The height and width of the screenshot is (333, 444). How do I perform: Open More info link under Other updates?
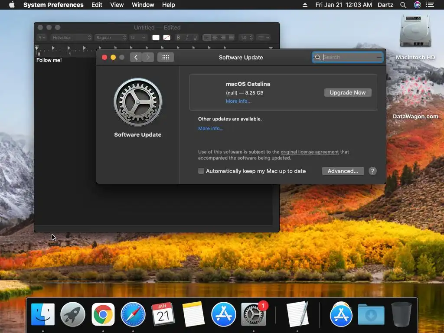[x=210, y=128]
